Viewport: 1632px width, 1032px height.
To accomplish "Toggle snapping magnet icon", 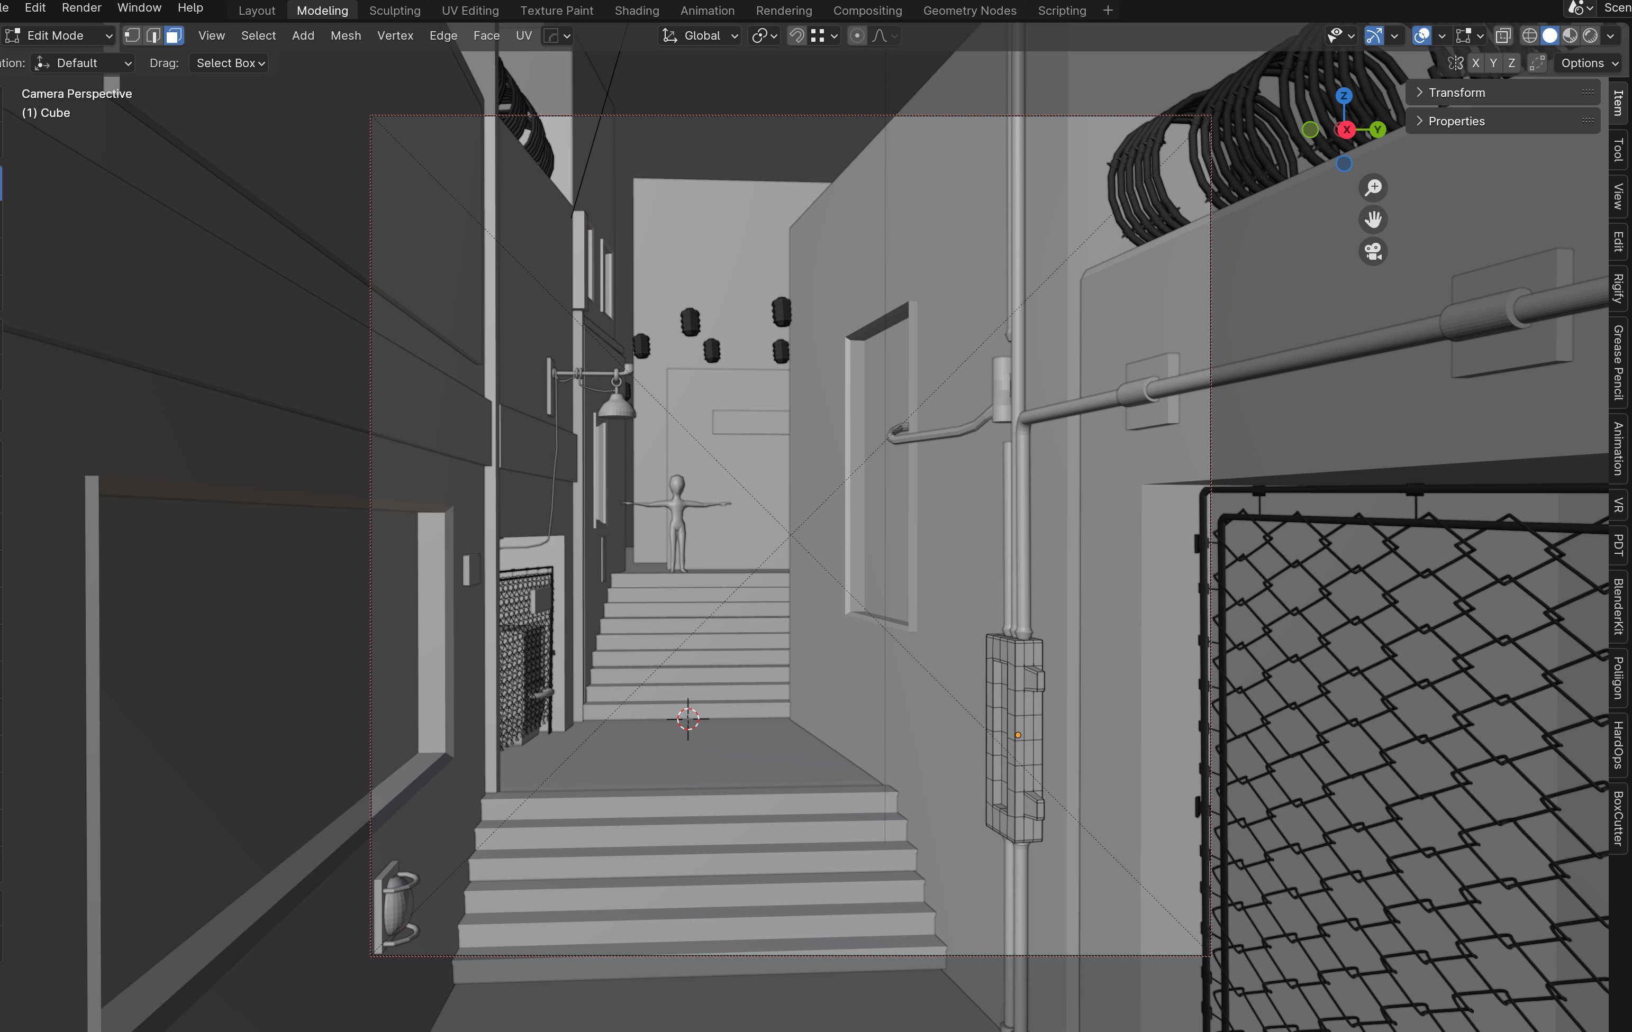I will (x=797, y=35).
